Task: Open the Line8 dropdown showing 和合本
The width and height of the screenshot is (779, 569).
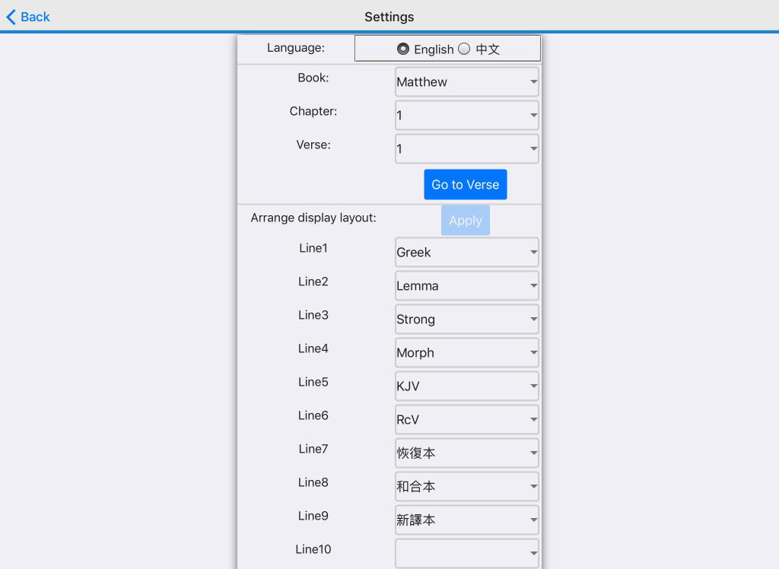Action: [466, 486]
